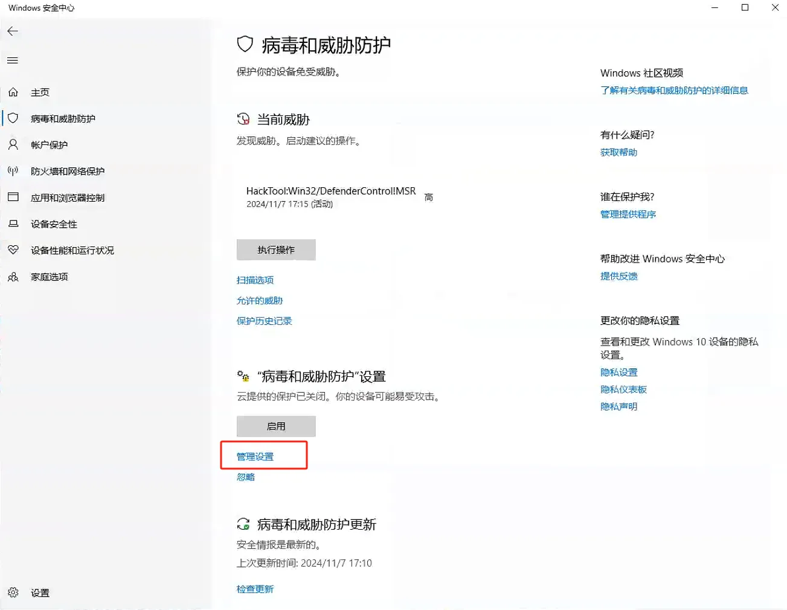
Task: Click the 高 severity label
Action: 429,197
